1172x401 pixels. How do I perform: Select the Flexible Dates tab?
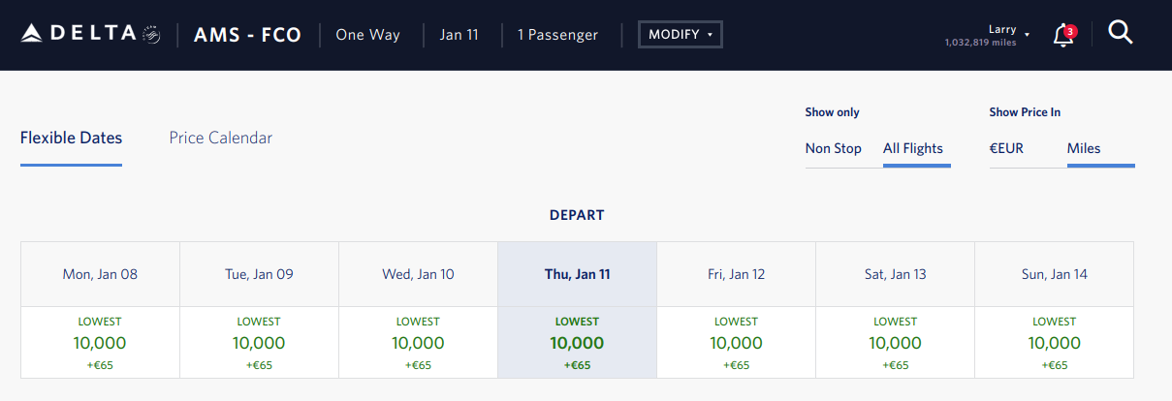tap(71, 138)
